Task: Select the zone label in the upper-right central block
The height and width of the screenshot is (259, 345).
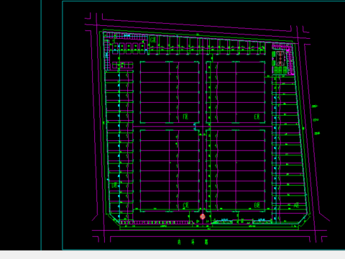Action: [x=257, y=117]
